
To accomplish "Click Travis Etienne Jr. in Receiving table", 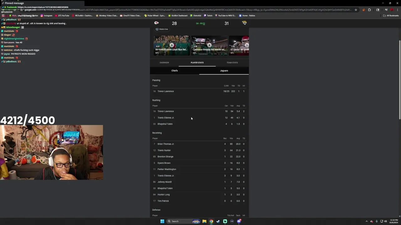I will [166, 176].
